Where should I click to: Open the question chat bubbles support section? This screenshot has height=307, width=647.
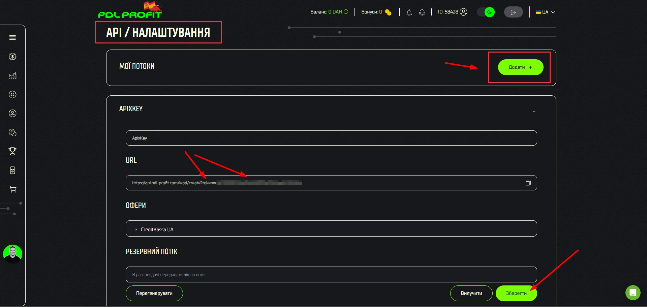click(x=12, y=132)
